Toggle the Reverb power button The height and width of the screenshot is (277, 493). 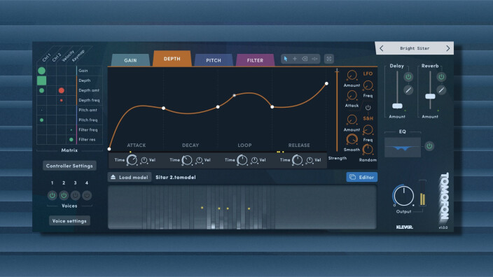pyautogui.click(x=441, y=77)
